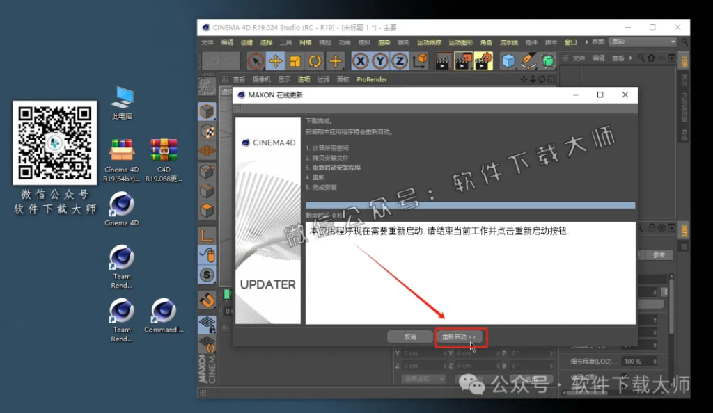Click the 取消 cancel button
This screenshot has width=713, height=413.
click(409, 336)
